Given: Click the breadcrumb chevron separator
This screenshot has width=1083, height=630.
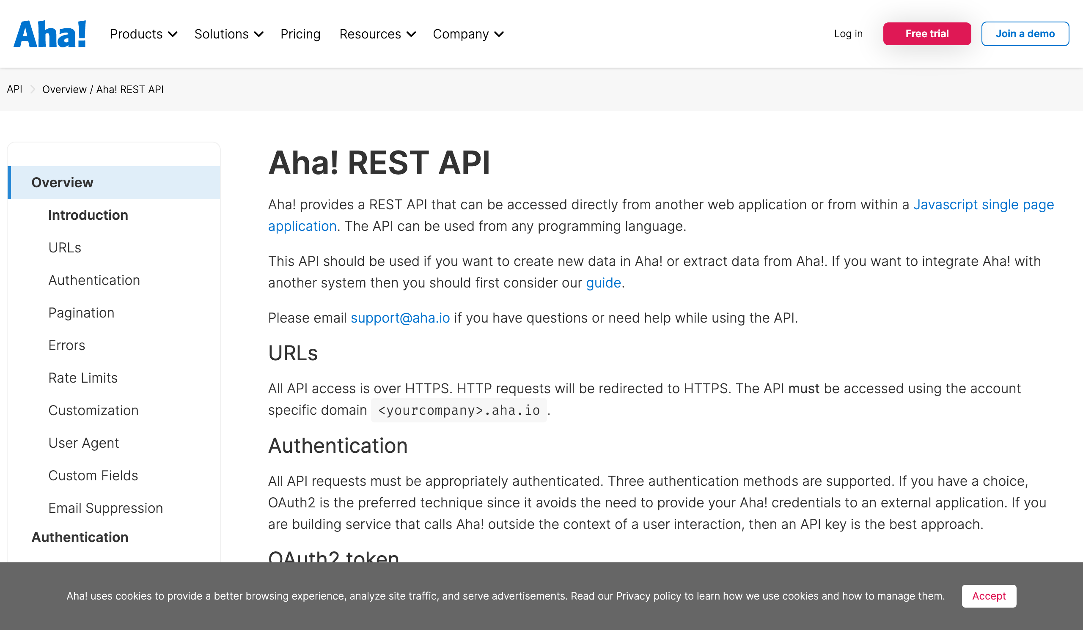Looking at the screenshot, I should (x=33, y=89).
